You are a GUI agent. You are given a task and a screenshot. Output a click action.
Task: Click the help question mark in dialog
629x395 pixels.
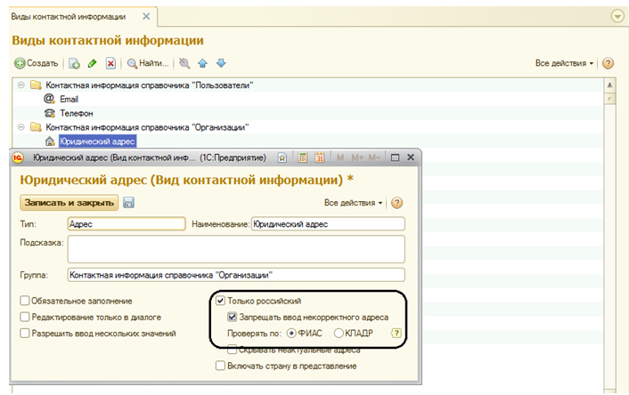tap(397, 203)
